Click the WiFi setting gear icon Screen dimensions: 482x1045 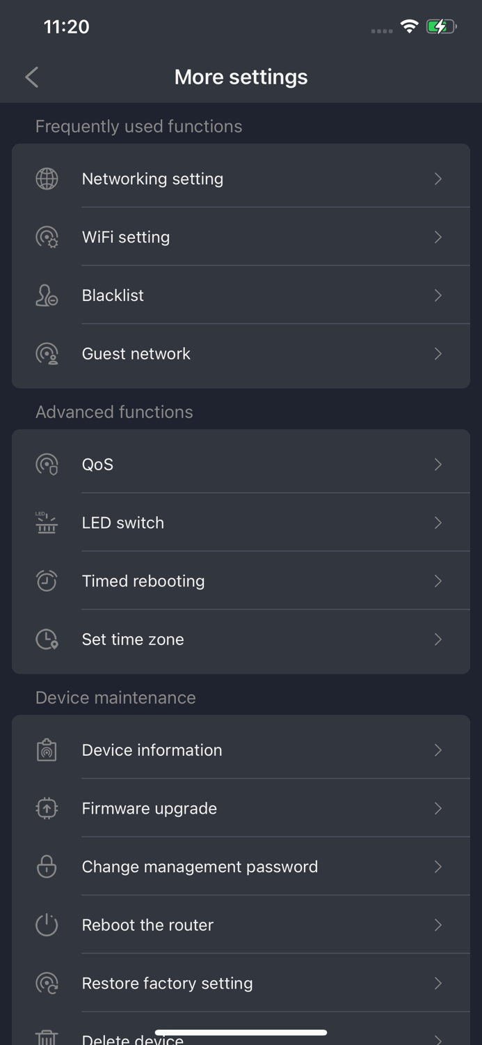(x=46, y=237)
